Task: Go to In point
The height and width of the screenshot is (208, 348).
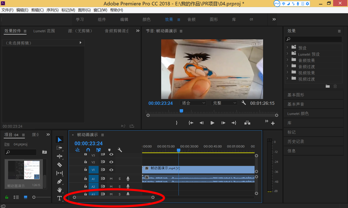Action: pyautogui.click(x=191, y=123)
